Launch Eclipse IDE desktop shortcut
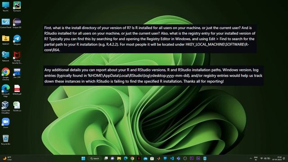 pyautogui.click(x=17, y=23)
